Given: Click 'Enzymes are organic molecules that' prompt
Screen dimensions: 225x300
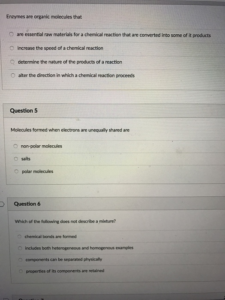Looking at the screenshot, I should pyautogui.click(x=44, y=17).
